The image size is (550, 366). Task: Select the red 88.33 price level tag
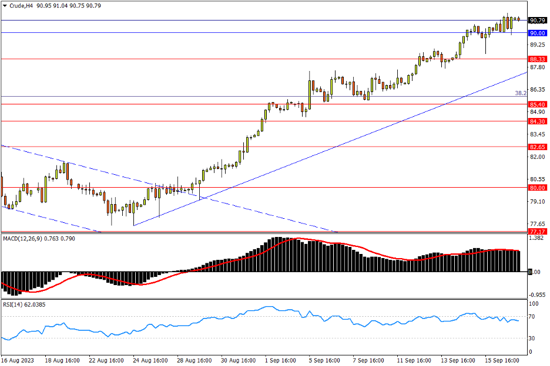[x=537, y=60]
